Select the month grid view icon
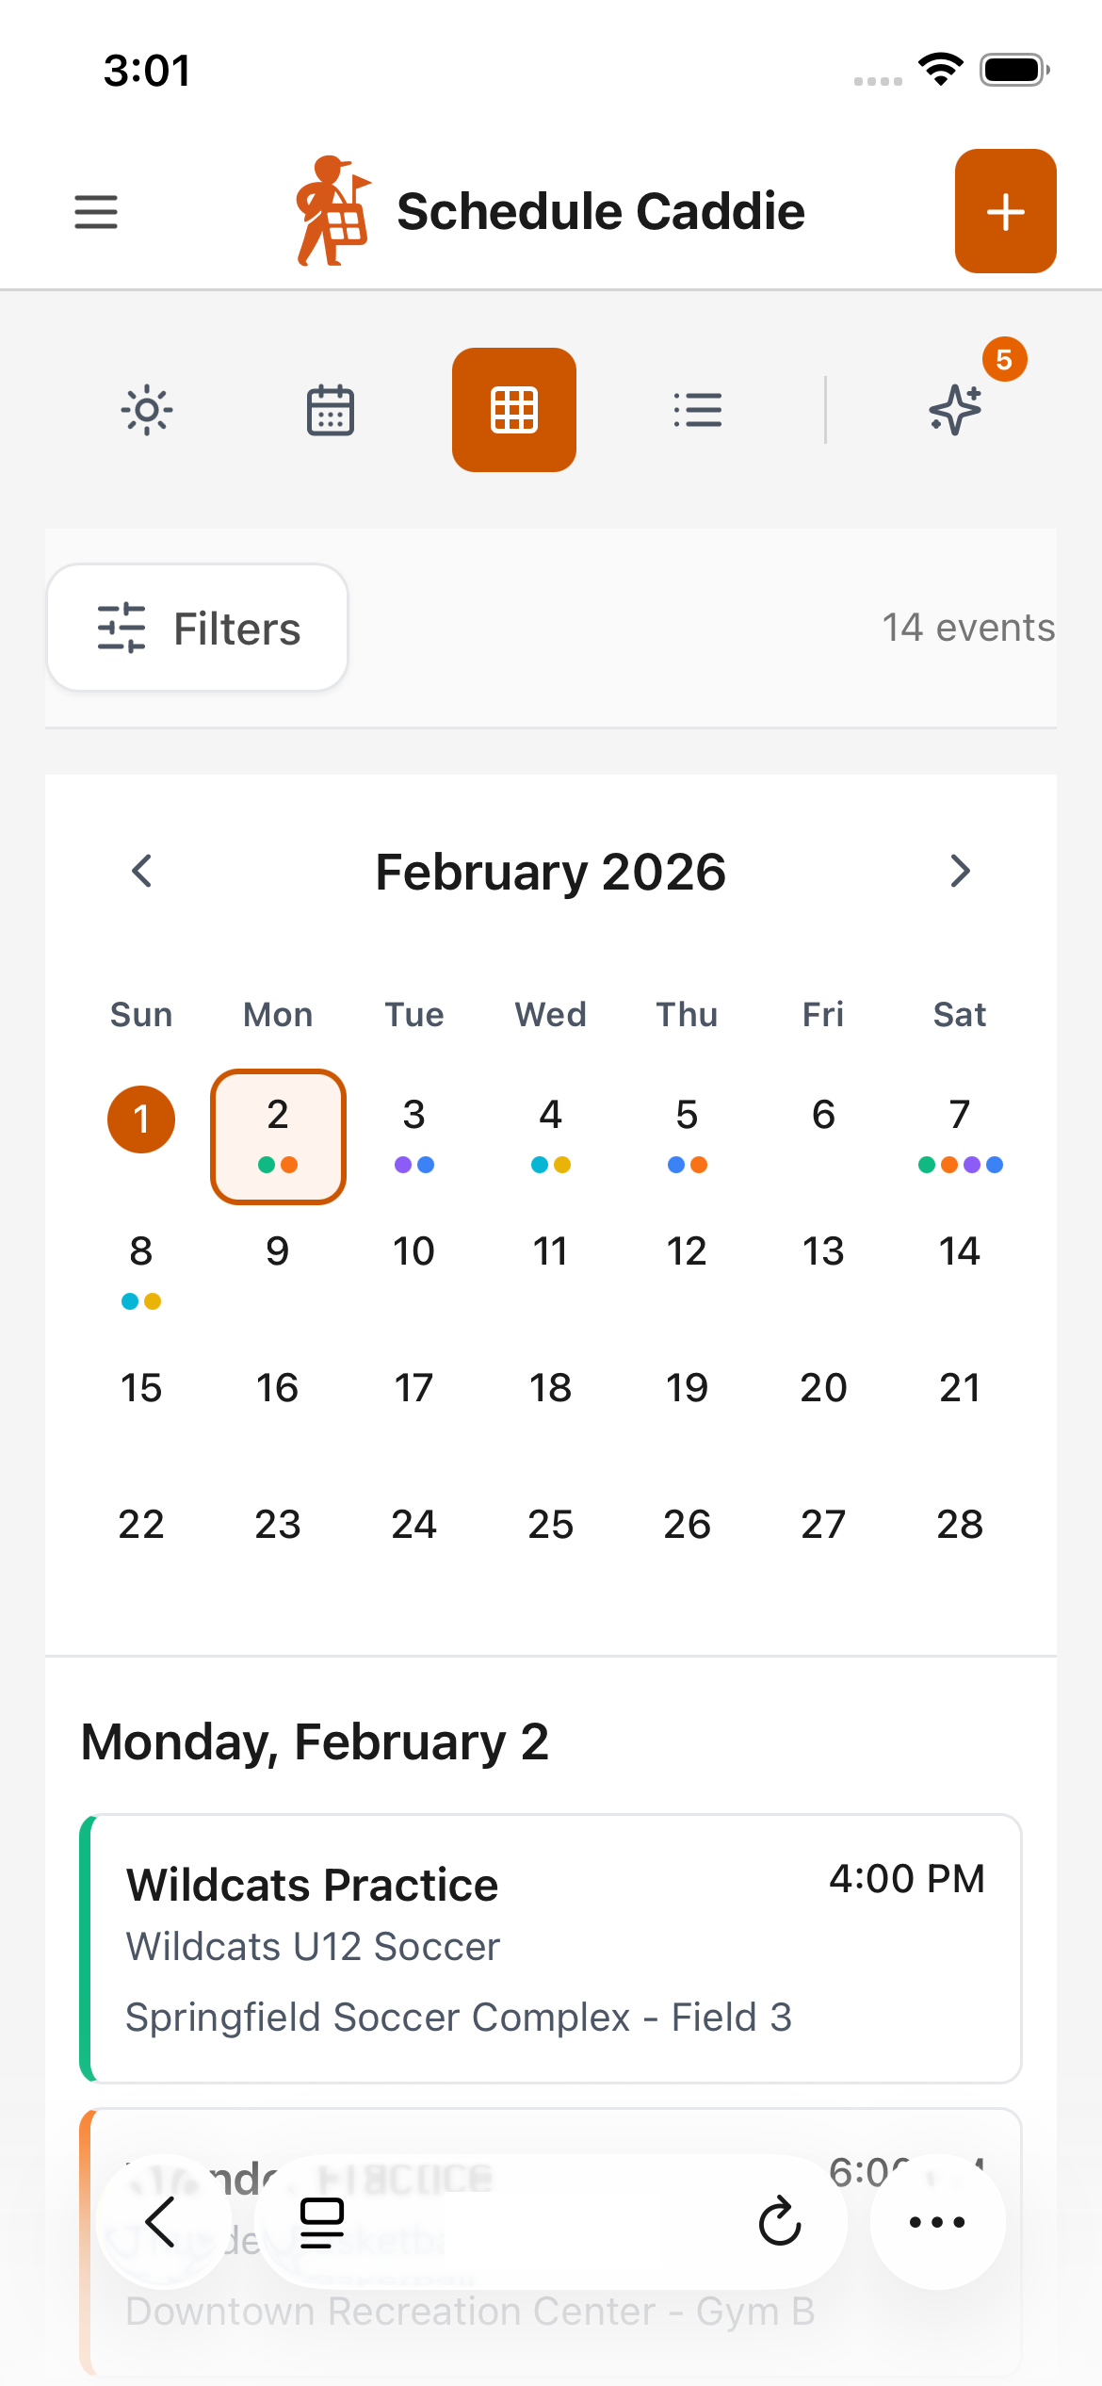 click(x=513, y=409)
